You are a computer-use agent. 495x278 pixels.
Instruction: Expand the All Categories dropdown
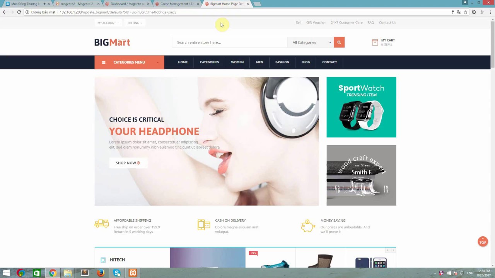pyautogui.click(x=311, y=42)
